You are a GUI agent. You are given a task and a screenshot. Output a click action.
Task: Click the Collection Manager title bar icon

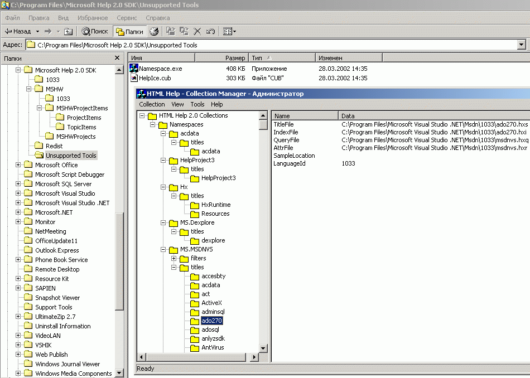tap(141, 94)
